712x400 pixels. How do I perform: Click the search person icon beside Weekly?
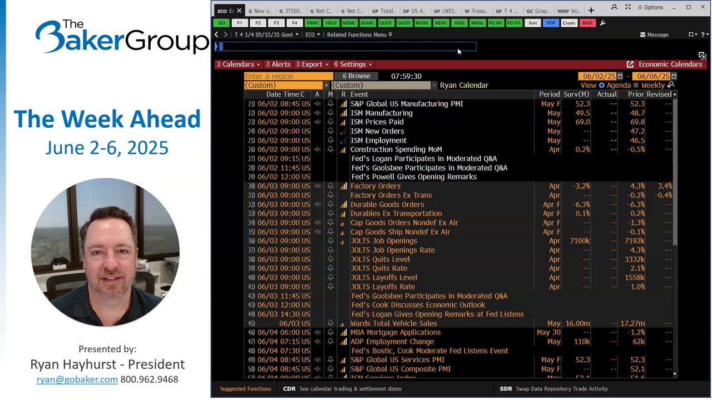(x=671, y=85)
